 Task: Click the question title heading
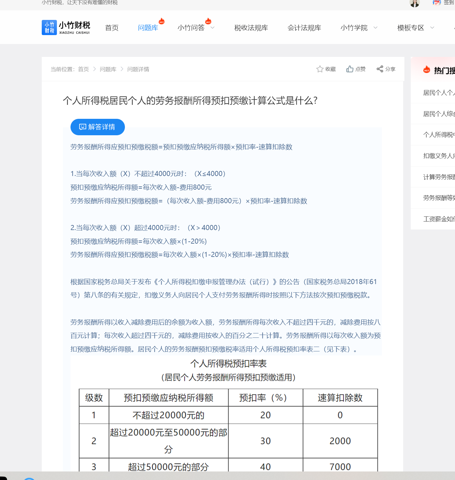[190, 100]
